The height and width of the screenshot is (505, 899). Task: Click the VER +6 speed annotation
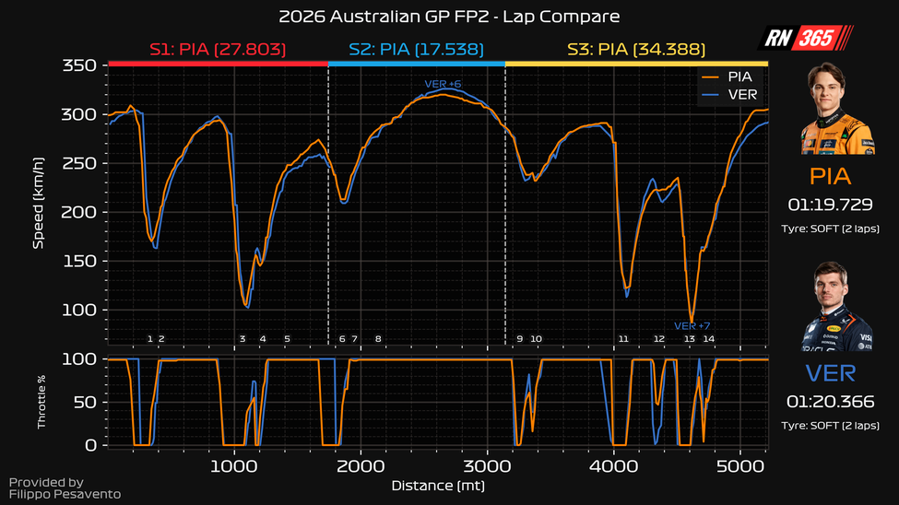[x=443, y=85]
